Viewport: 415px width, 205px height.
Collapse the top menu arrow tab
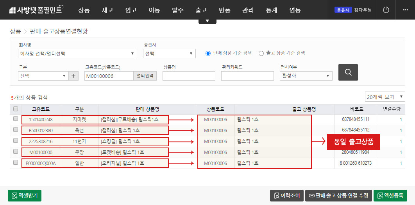click(207, 21)
